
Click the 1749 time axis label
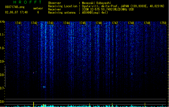click(147, 23)
